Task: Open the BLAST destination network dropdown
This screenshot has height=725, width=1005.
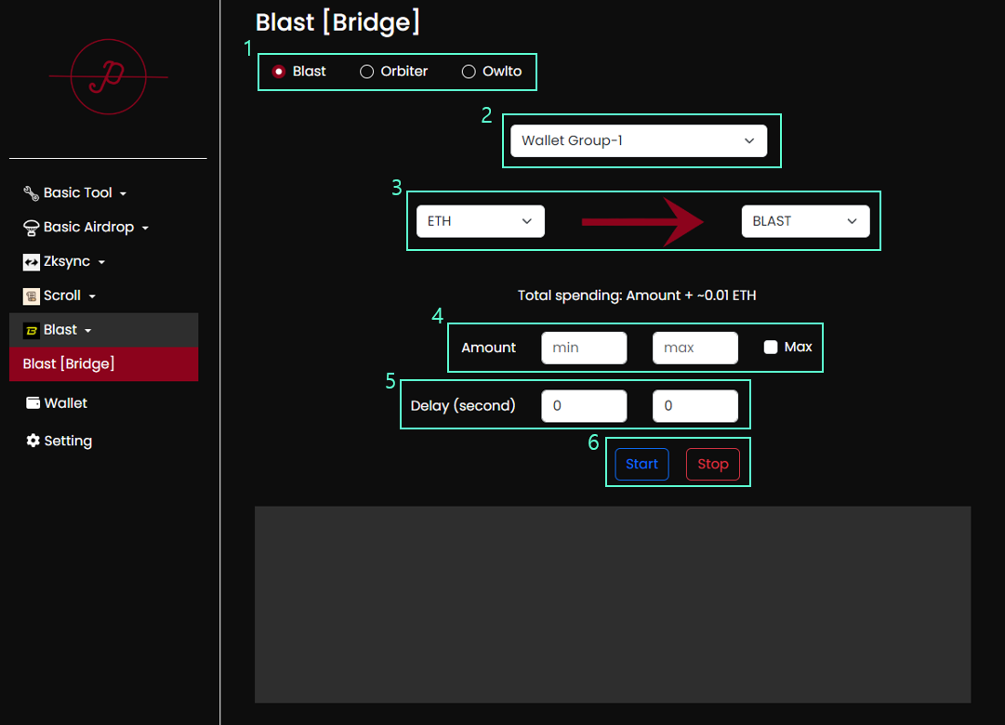Action: coord(805,221)
